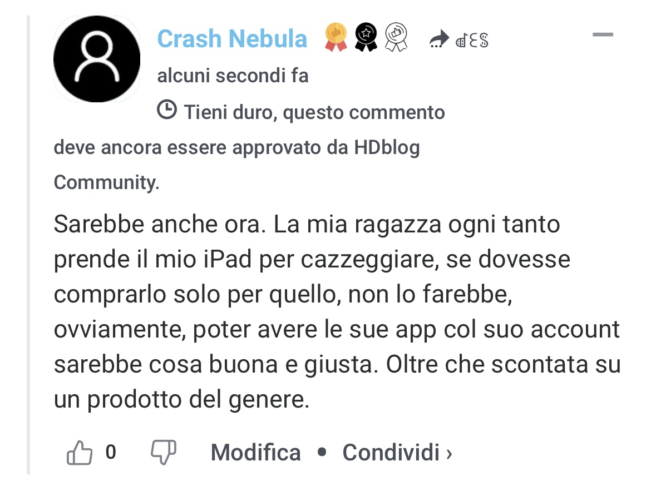Click the vote count showing 0
This screenshot has height=486, width=651.
[110, 452]
